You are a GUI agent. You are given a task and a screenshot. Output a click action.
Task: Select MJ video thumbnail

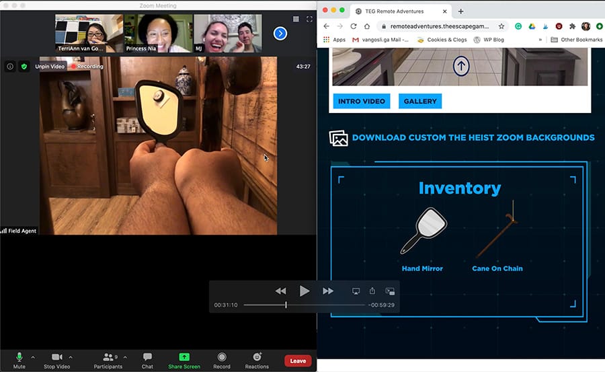pos(228,33)
